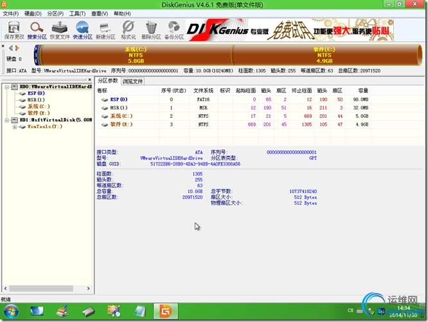This screenshot has width=428, height=322.
Task: Switch to the 分区参数 tab
Action: pos(108,80)
